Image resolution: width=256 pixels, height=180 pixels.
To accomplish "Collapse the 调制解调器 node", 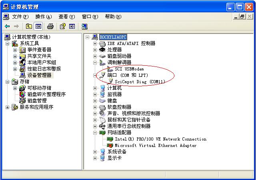I will [x=95, y=63].
